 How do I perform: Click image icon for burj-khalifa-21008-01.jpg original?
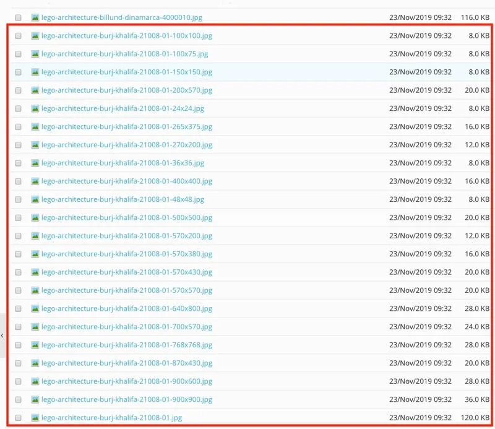(x=35, y=418)
